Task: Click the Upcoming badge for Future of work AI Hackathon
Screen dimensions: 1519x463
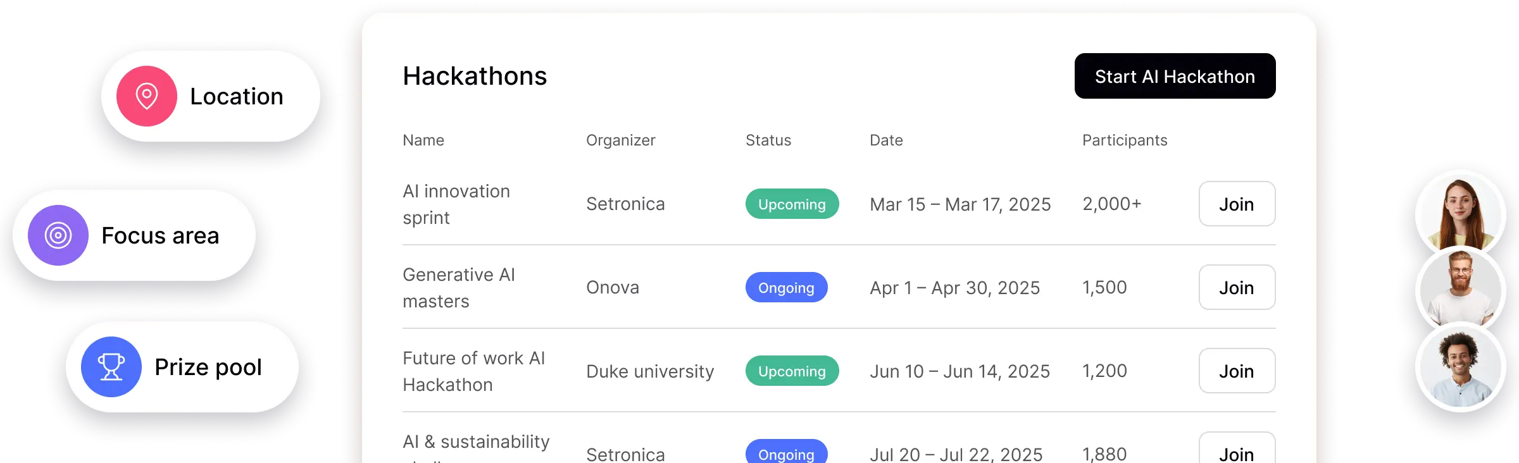Action: point(792,371)
